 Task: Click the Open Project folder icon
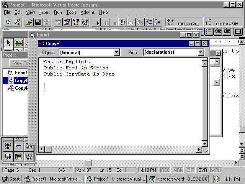[29, 23]
